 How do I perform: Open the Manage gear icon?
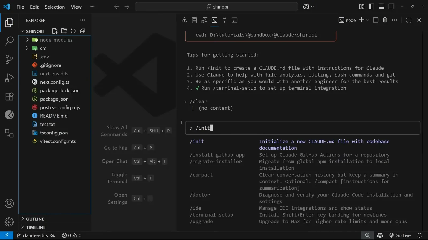[9, 222]
